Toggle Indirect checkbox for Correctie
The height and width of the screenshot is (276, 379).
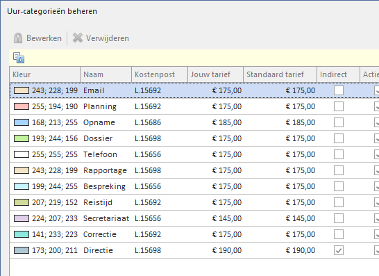tap(339, 234)
